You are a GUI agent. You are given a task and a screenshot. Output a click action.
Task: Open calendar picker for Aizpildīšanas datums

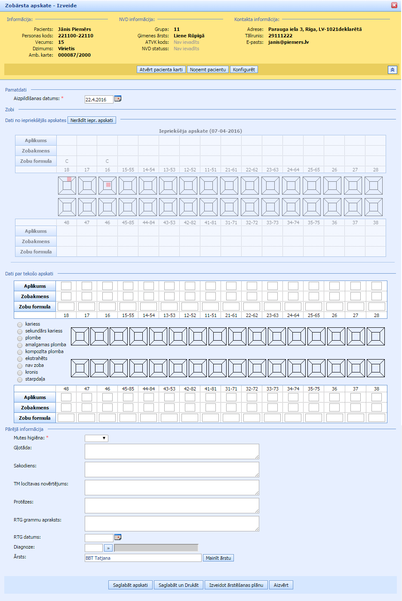point(118,99)
